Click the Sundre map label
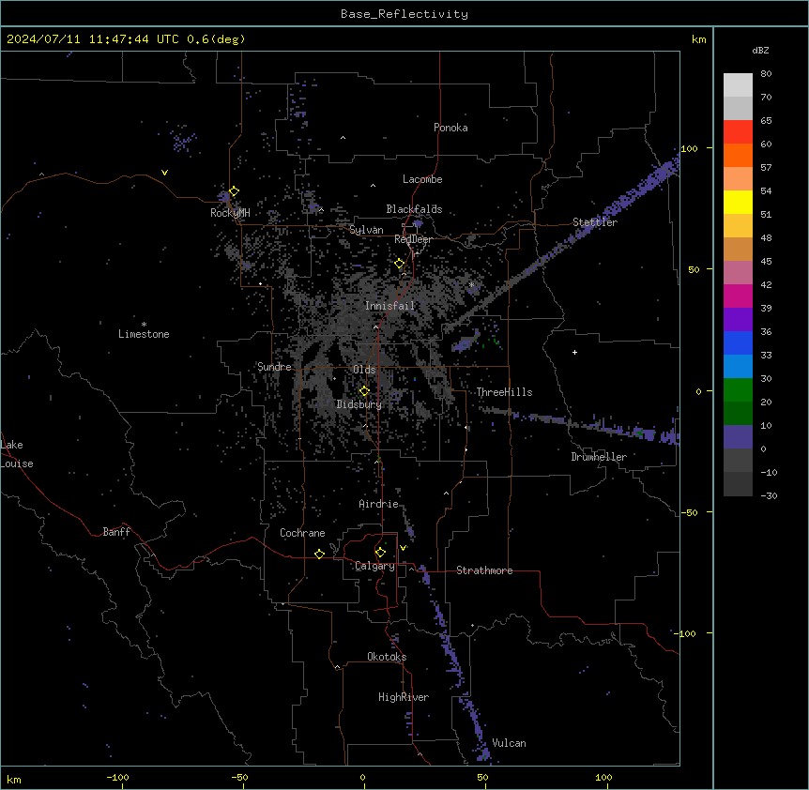 coord(274,367)
